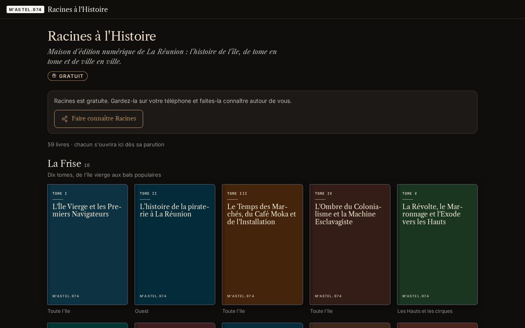Click 'Les Hauts et les cirques' label
This screenshot has width=525, height=328.
click(425, 311)
